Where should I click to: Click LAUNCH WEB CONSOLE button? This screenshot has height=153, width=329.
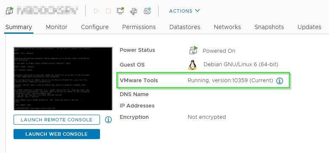(x=57, y=134)
